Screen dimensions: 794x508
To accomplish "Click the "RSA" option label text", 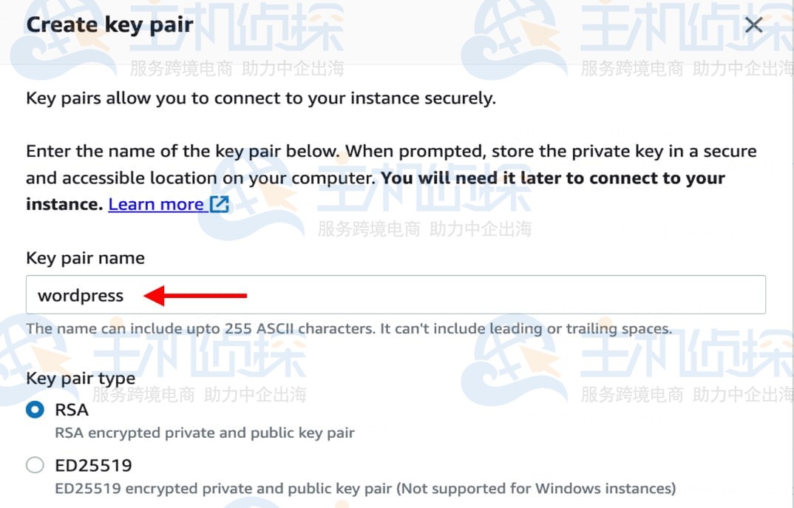I will (72, 410).
